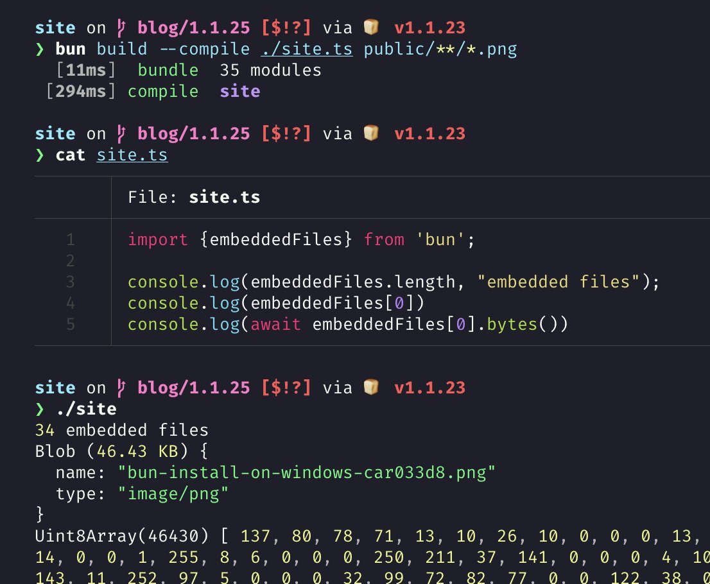This screenshot has height=584, width=710.
Task: Click the byte value '37'
Action: click(x=487, y=557)
